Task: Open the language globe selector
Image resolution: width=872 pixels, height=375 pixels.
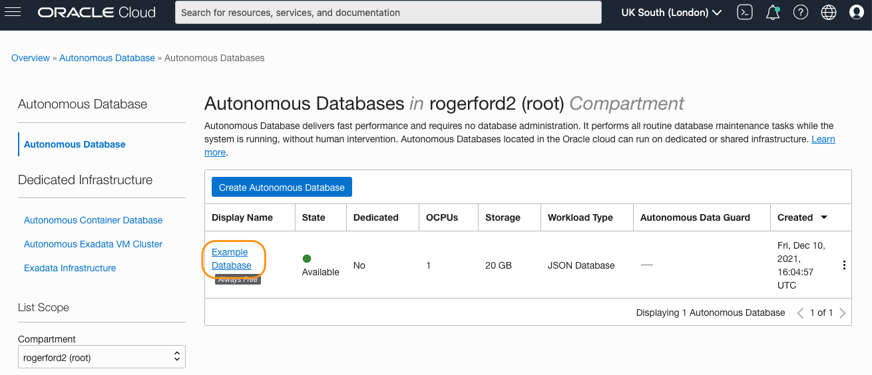Action: coord(829,12)
